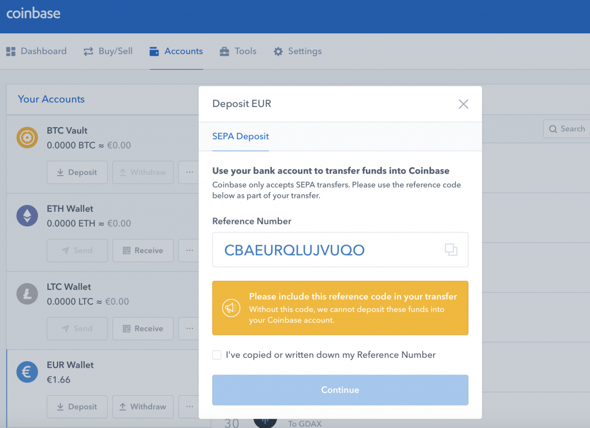
Task: Click the Settings gear icon
Action: coord(278,51)
